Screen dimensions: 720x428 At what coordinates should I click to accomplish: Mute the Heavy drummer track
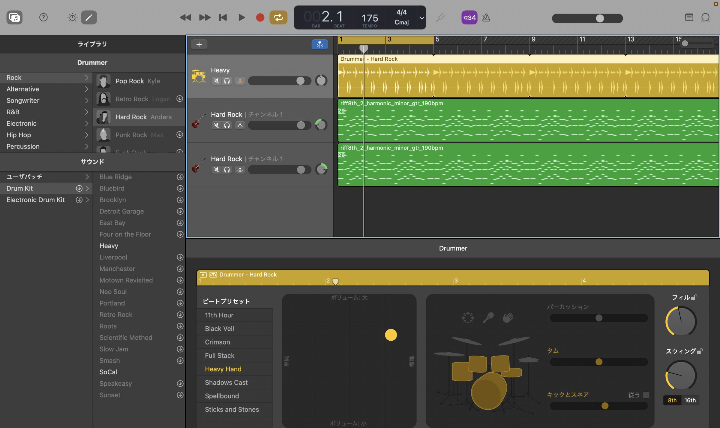pos(216,81)
